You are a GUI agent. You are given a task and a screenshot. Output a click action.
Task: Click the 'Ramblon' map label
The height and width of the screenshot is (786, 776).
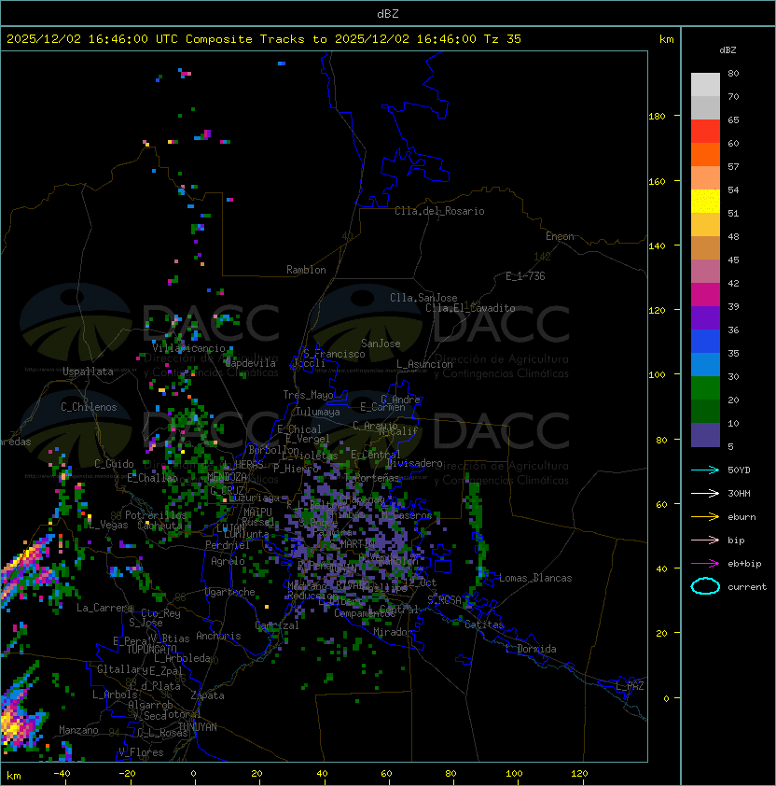[306, 270]
